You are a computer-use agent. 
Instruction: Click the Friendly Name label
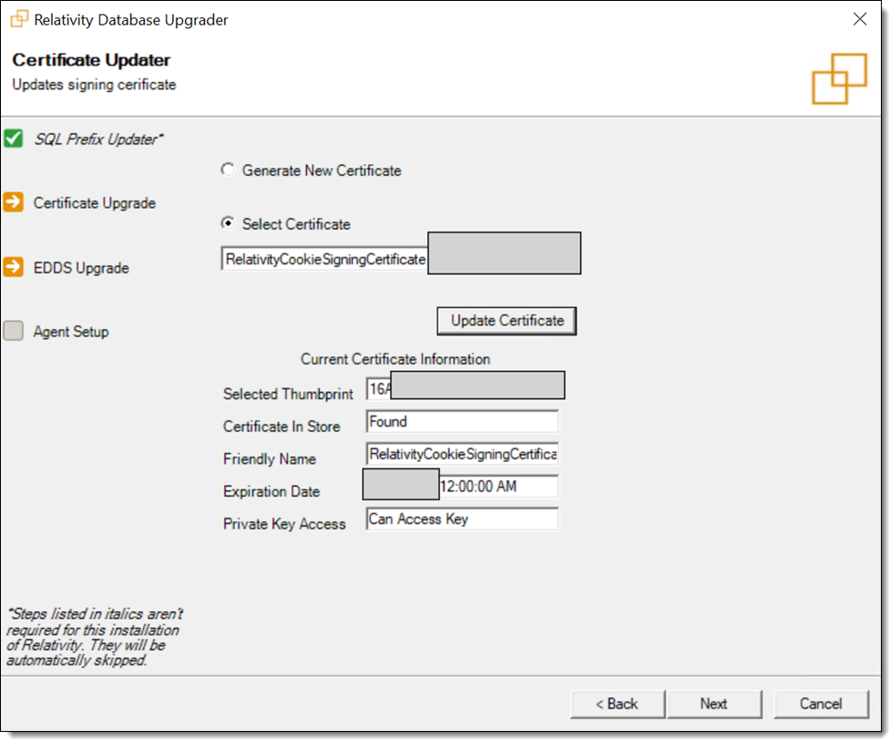[270, 458]
